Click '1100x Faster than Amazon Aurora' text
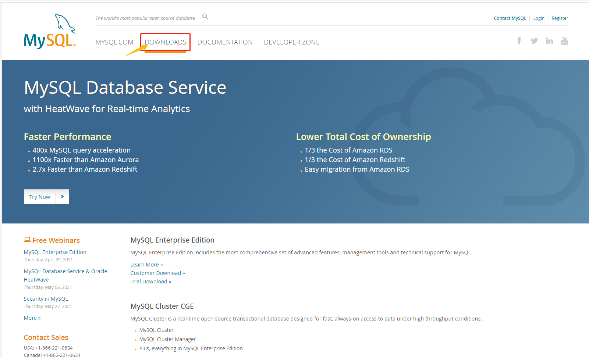Screen dimensions: 589x358 pyautogui.click(x=86, y=160)
